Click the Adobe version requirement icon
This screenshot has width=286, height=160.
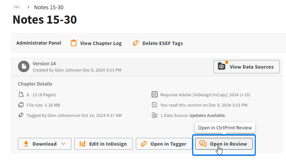[x=155, y=94]
